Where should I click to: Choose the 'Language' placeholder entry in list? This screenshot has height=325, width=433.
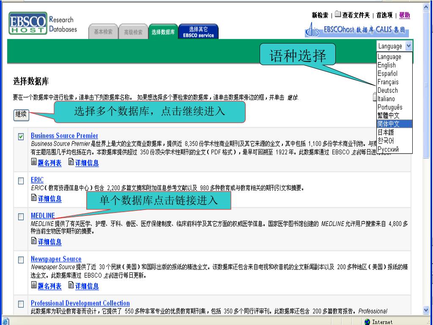pos(395,57)
